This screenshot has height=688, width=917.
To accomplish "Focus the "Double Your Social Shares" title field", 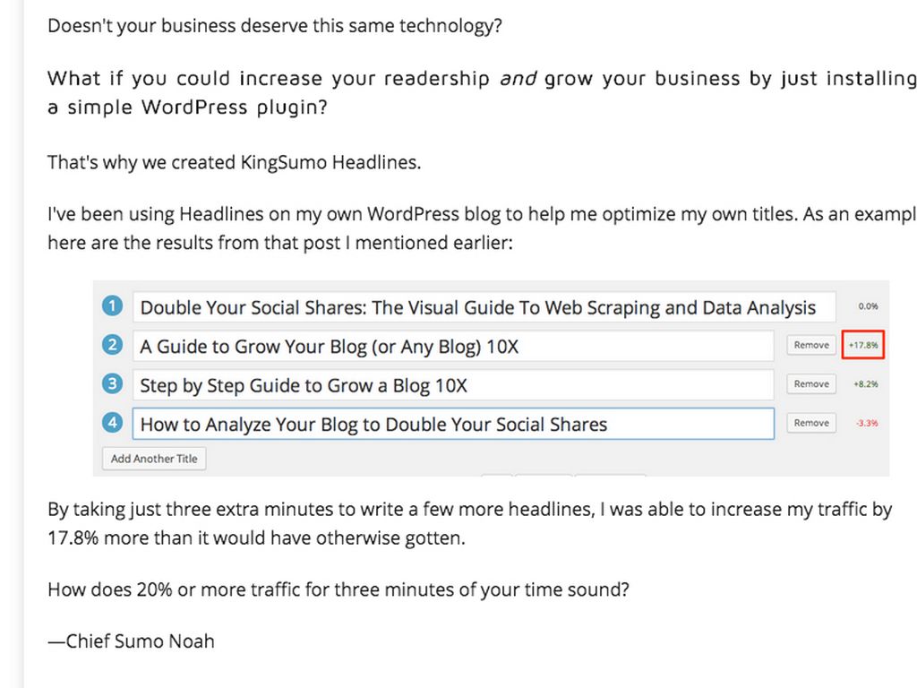I will tap(484, 307).
